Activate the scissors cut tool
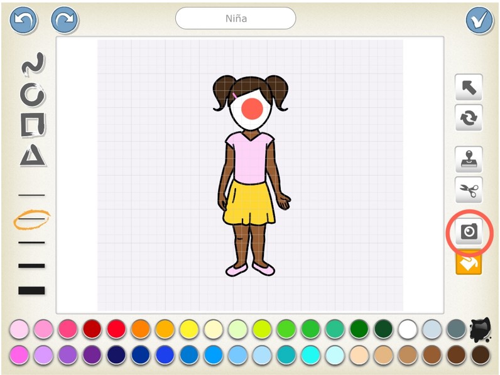 tap(469, 190)
